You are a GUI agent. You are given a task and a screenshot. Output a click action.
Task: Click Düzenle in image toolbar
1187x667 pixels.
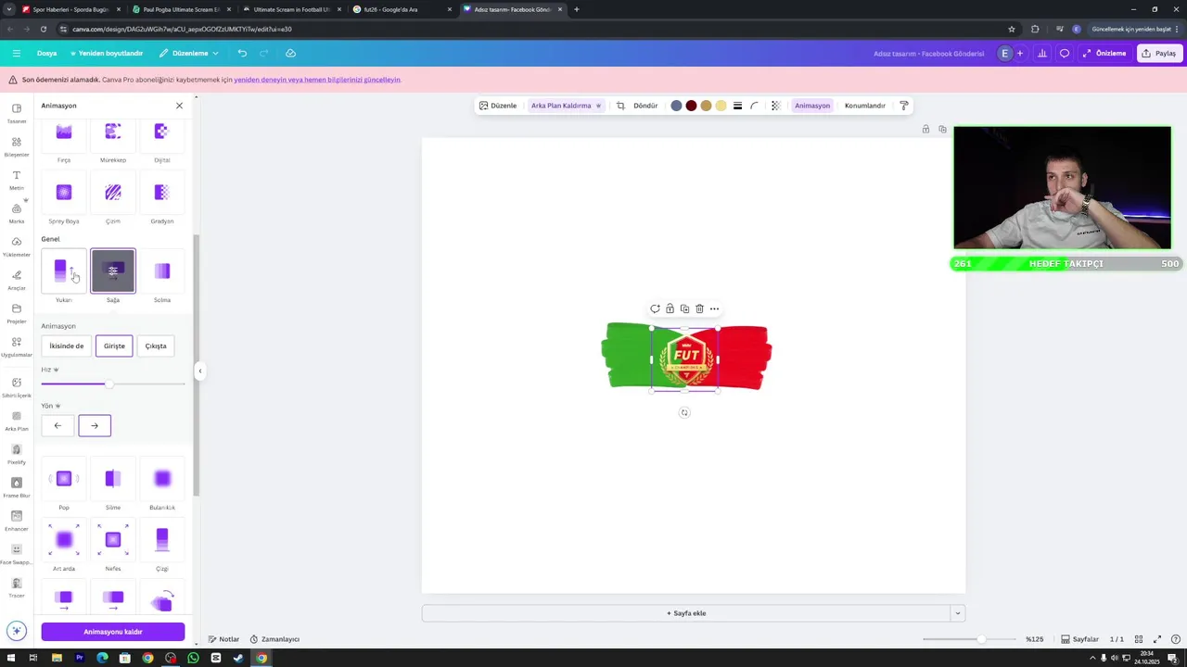[498, 106]
